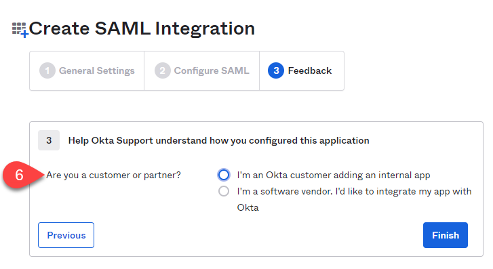Select the Okta customer internal app radio
This screenshot has width=493, height=269.
224,175
